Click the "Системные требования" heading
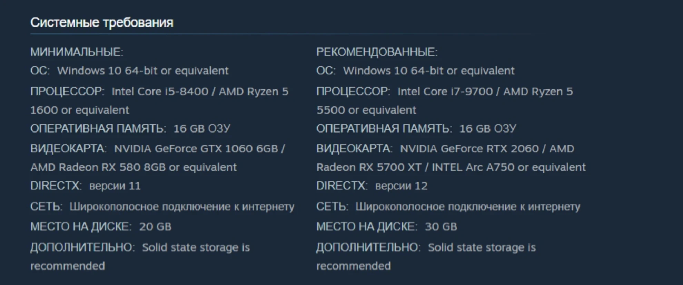683x285 pixels. (x=102, y=22)
